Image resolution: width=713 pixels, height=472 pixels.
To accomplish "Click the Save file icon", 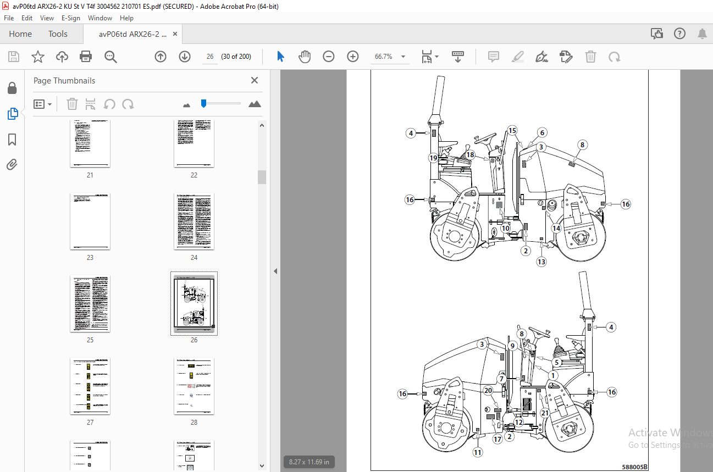I will coord(14,57).
